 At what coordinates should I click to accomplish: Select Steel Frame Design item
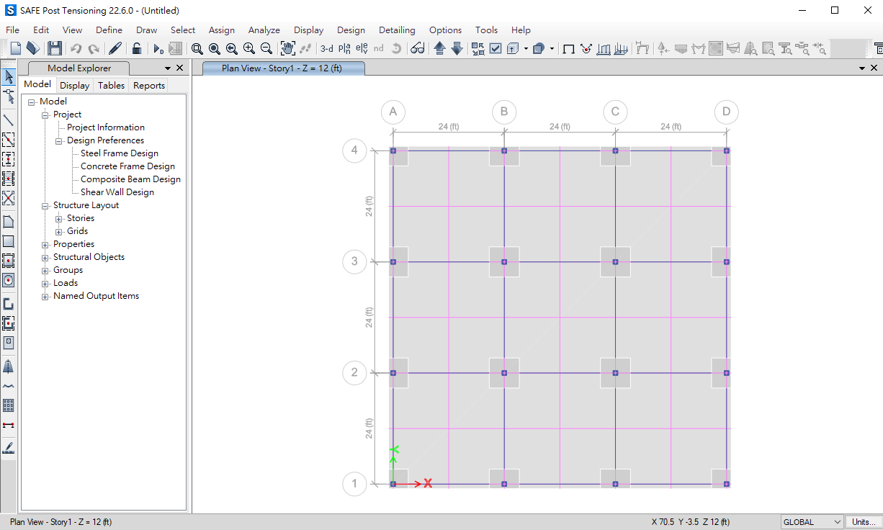coord(120,153)
